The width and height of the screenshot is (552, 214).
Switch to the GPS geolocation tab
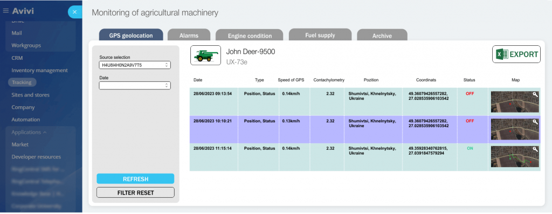point(131,36)
